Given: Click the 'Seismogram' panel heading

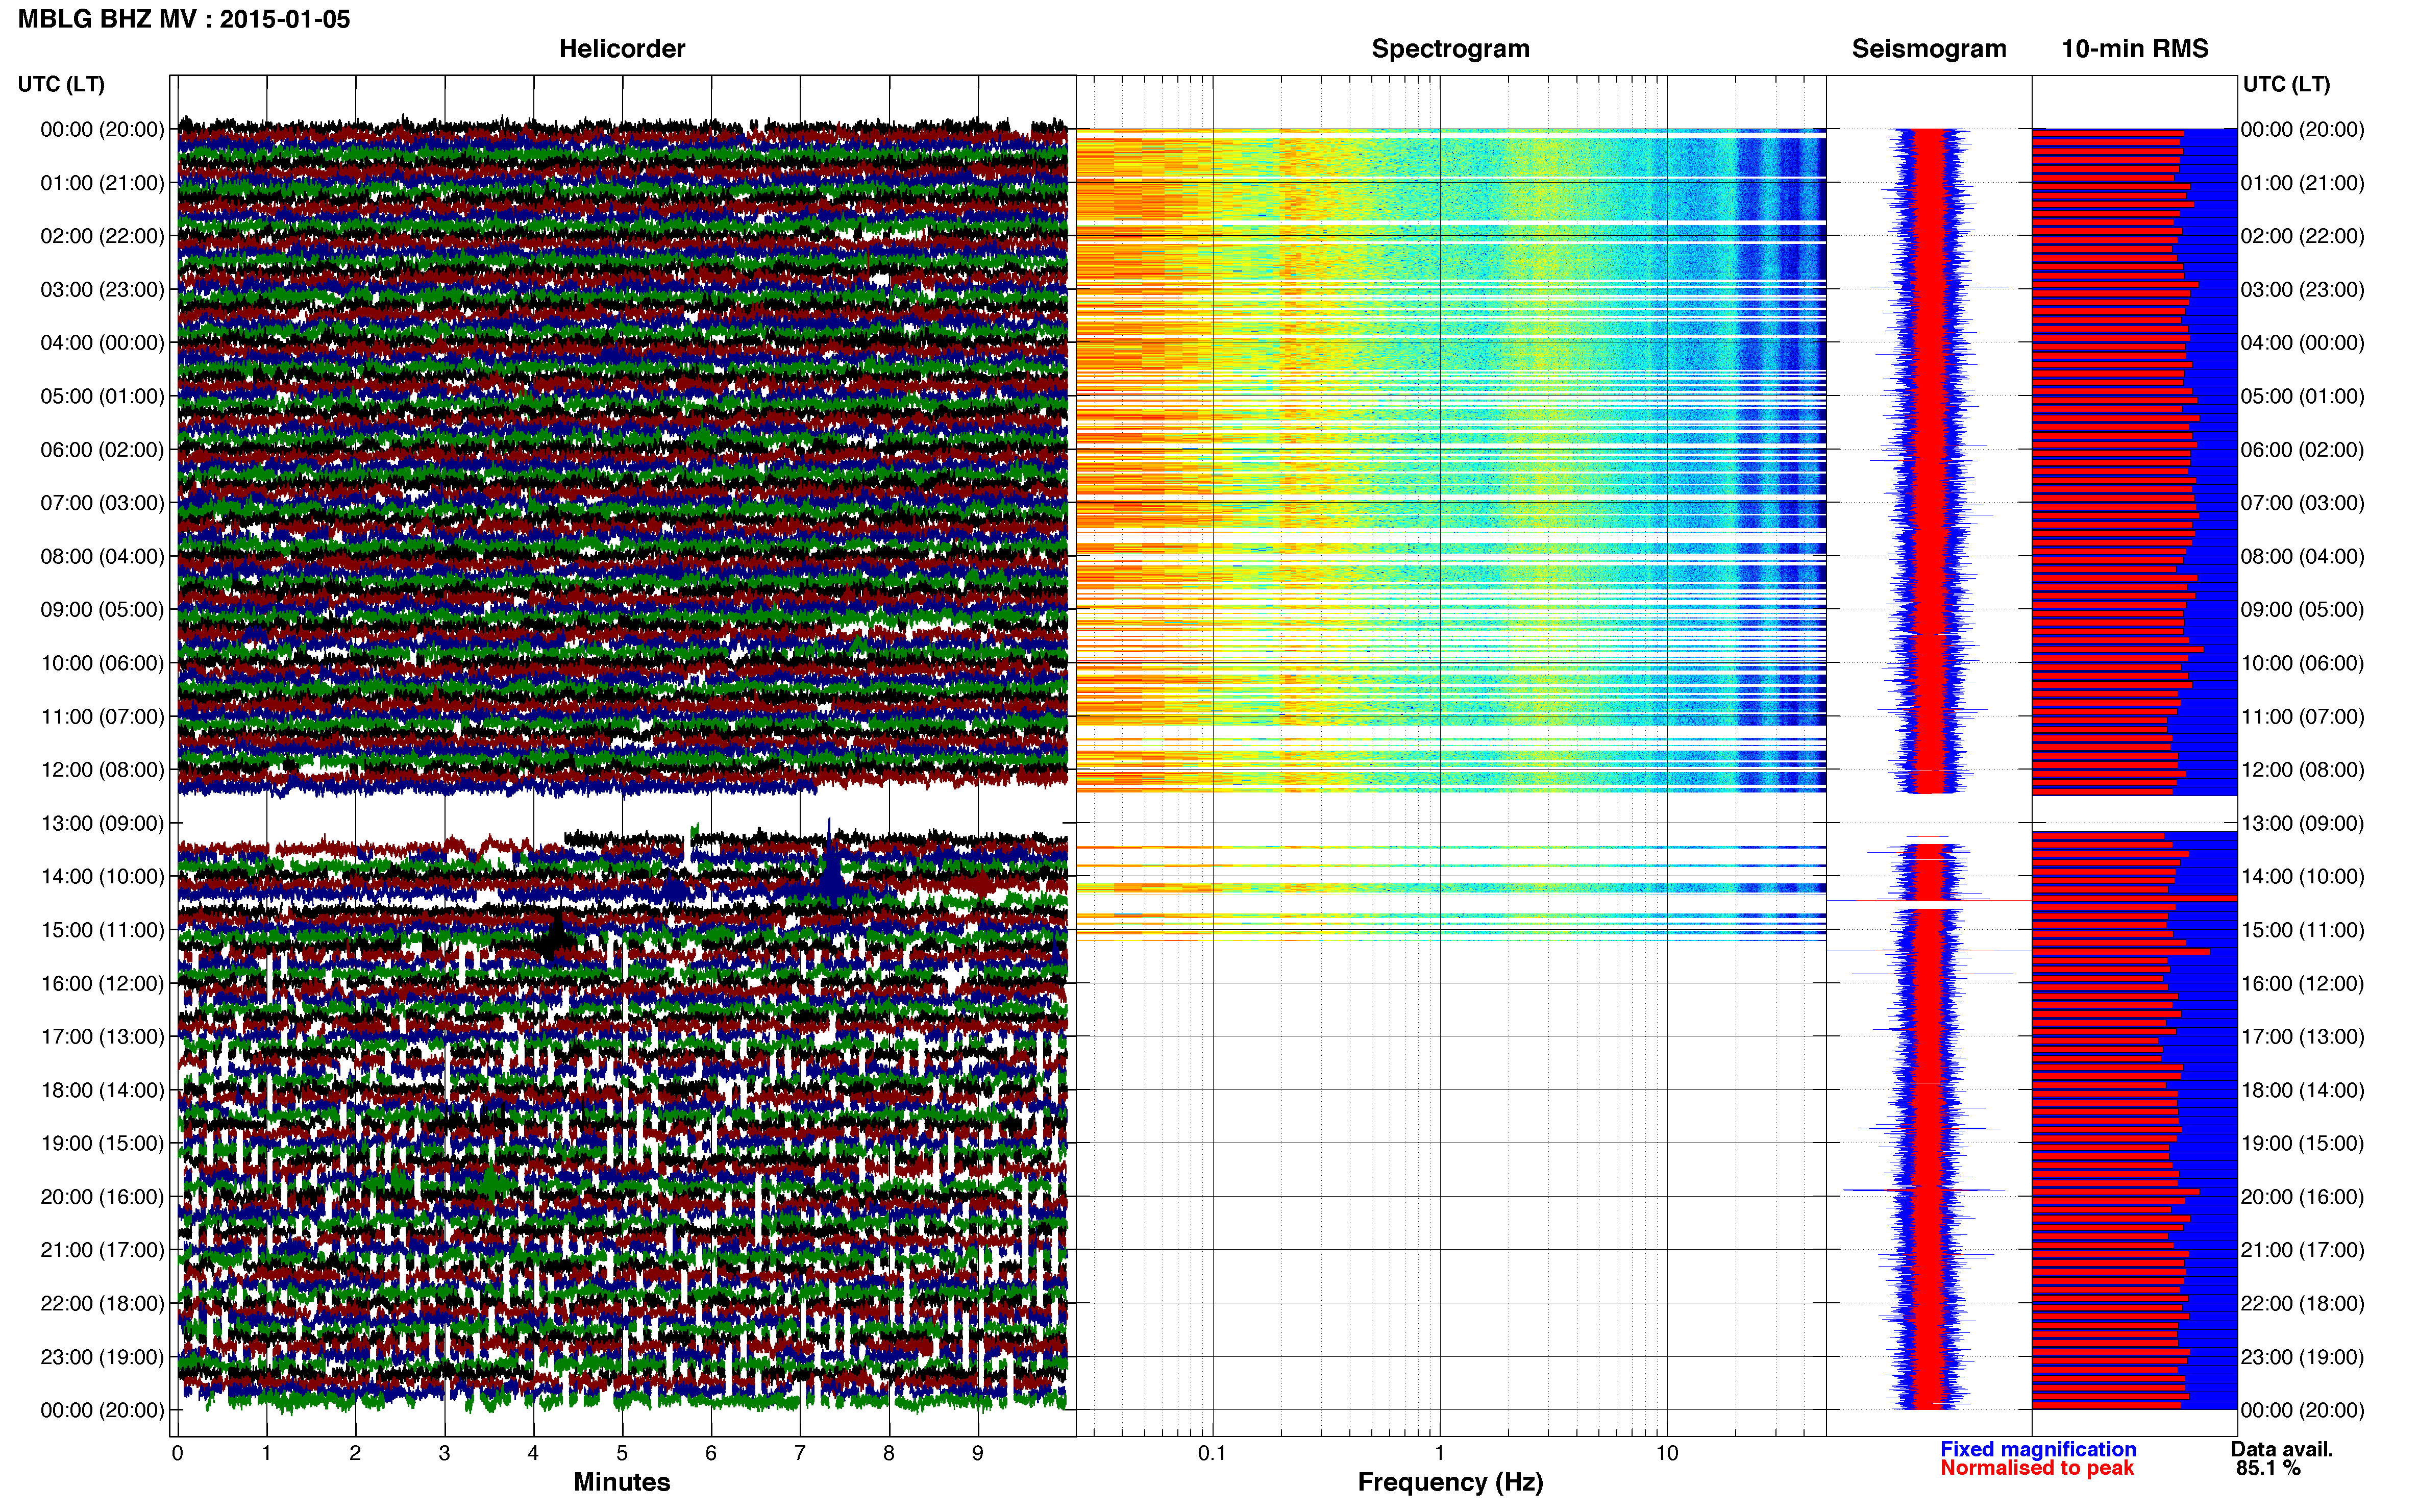Looking at the screenshot, I should coord(1929,49).
